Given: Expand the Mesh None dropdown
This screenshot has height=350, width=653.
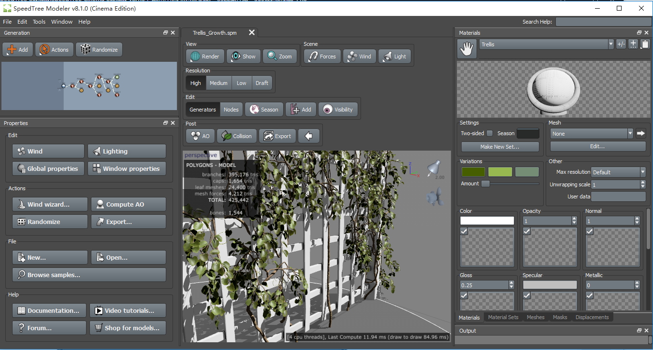Looking at the screenshot, I should [x=592, y=134].
